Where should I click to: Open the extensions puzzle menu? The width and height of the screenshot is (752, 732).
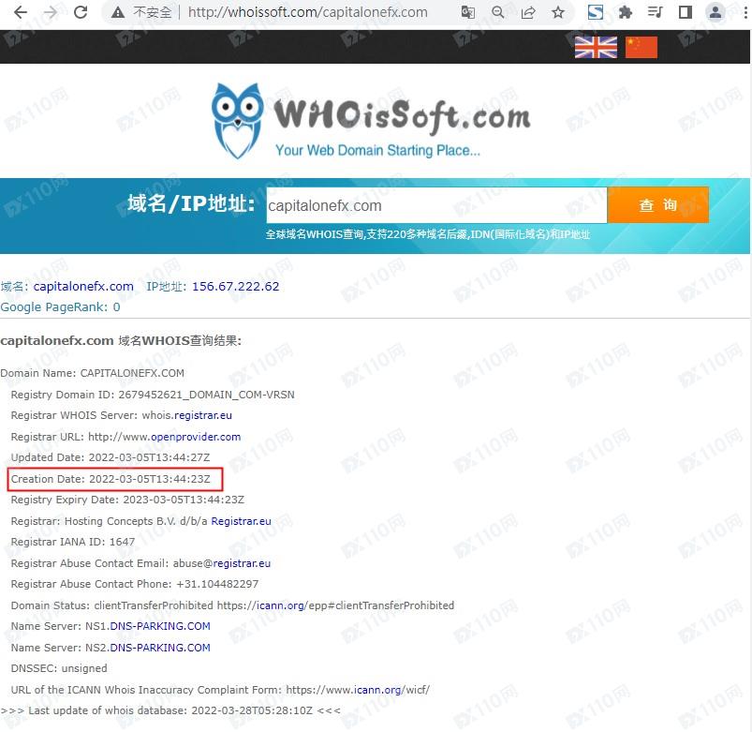click(625, 12)
